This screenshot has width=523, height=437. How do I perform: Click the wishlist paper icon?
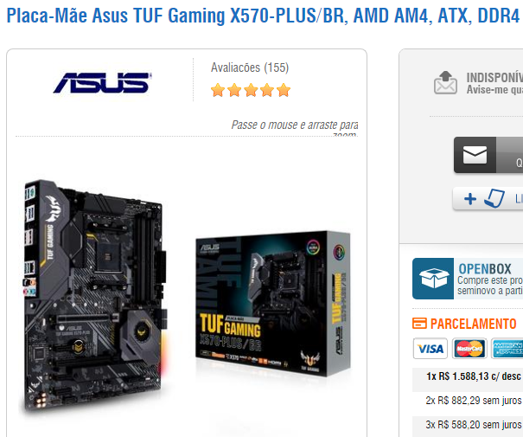[494, 198]
